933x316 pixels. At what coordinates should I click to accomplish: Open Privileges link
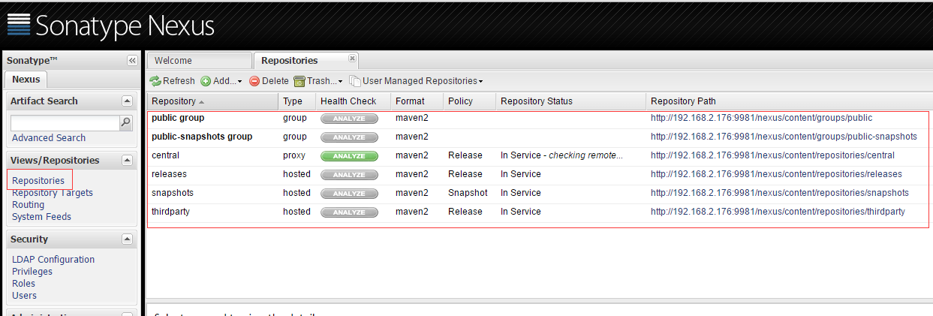[x=32, y=271]
